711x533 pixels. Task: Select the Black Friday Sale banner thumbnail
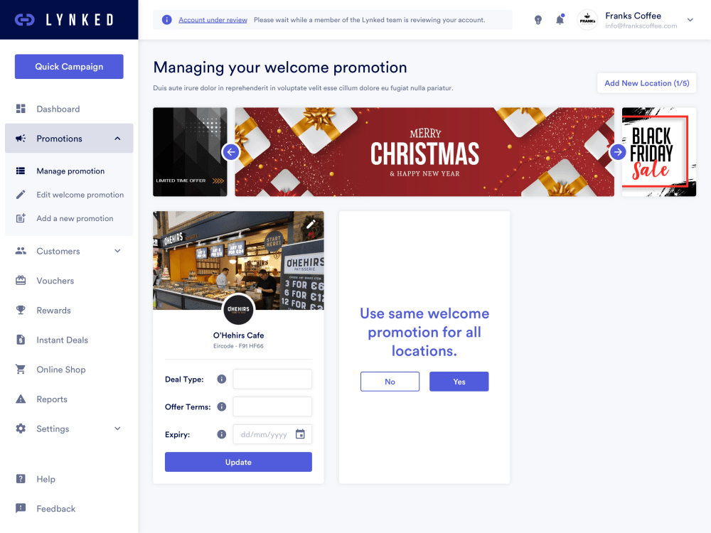click(659, 152)
